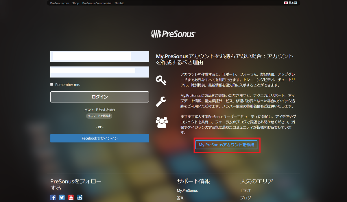
Task: Click the Instagram icon in the footer
Action: 80,197
